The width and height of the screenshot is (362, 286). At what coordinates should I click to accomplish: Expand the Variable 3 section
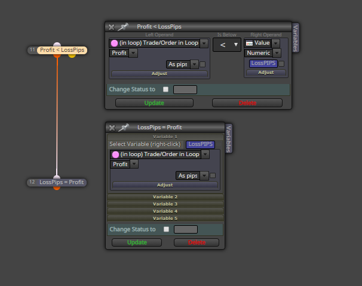[x=165, y=204]
